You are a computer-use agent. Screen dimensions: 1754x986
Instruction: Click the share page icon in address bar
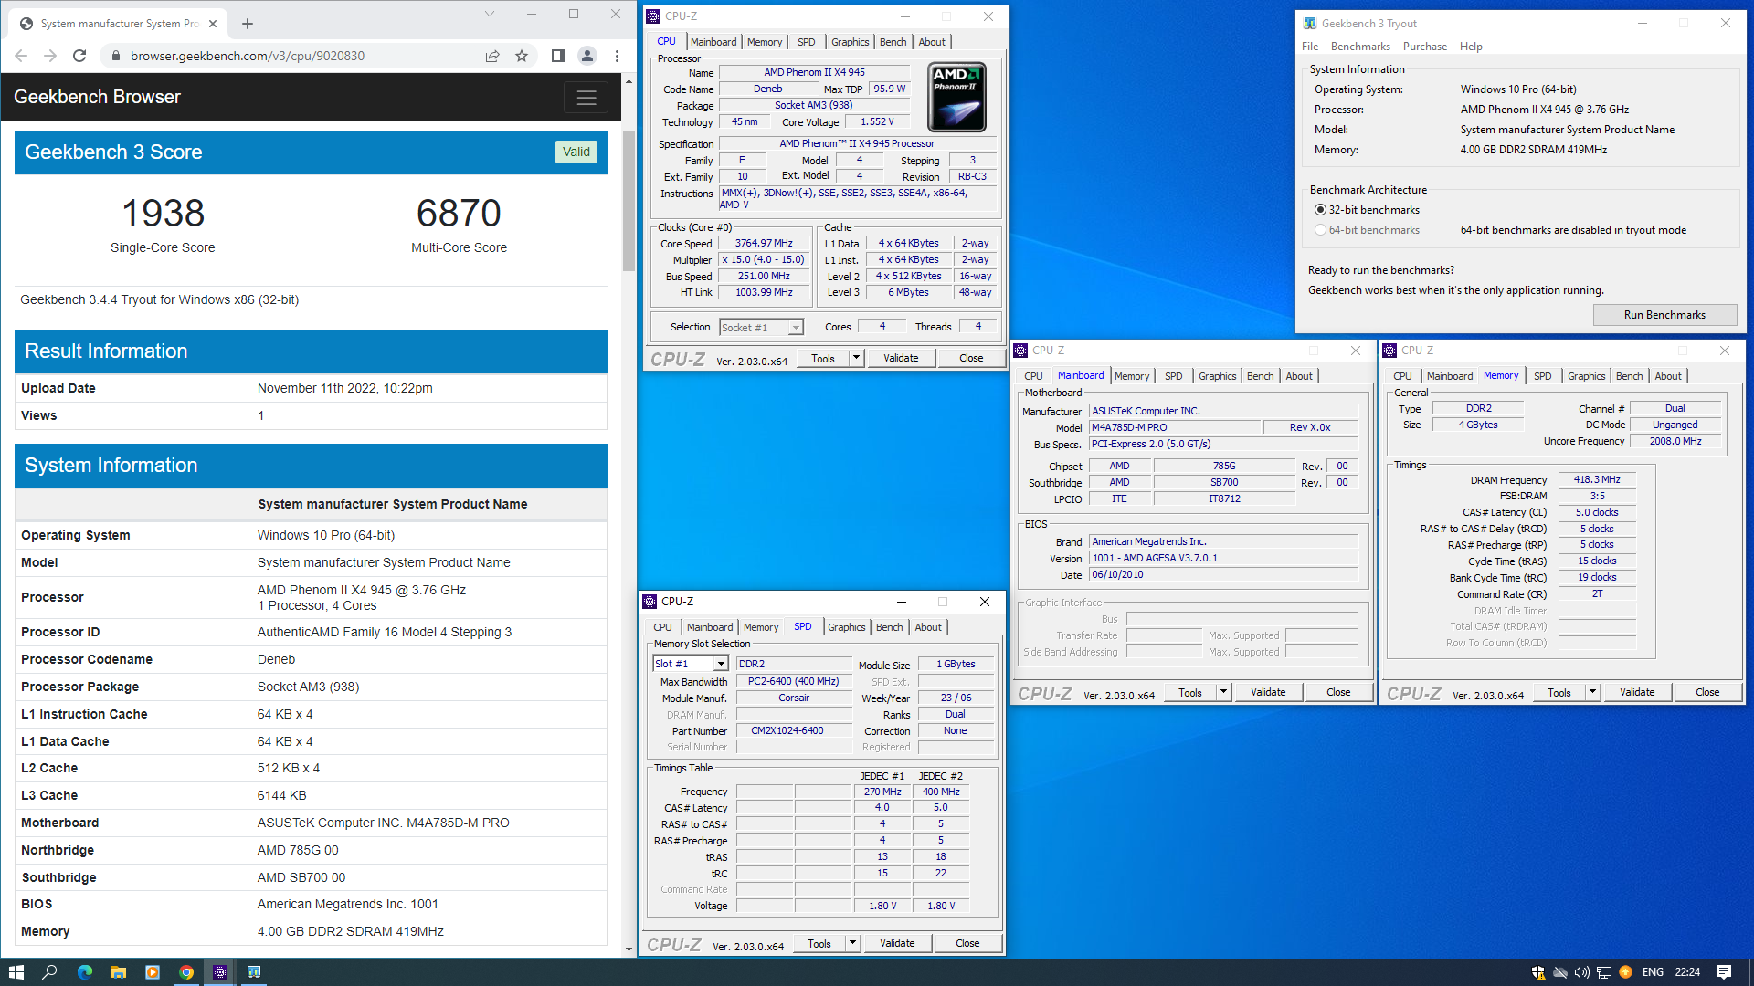coord(492,56)
